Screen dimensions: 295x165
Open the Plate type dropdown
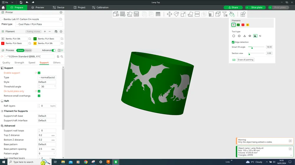(x=39, y=24)
